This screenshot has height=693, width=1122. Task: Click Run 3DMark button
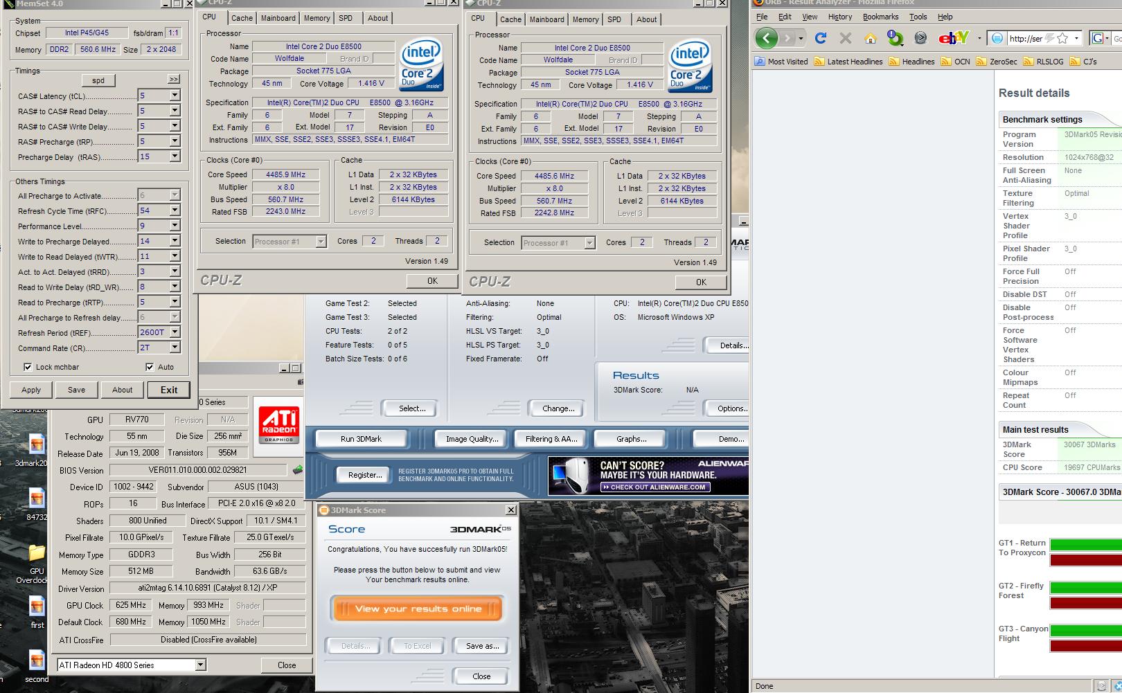click(x=362, y=439)
